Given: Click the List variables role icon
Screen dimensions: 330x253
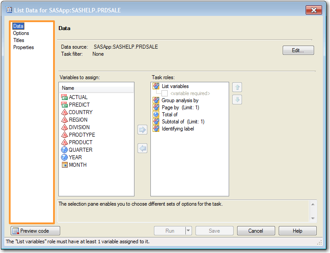Looking at the screenshot, I should [x=156, y=86].
